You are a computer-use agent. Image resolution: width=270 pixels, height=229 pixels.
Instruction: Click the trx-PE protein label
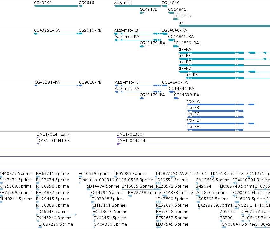pos(193,127)
